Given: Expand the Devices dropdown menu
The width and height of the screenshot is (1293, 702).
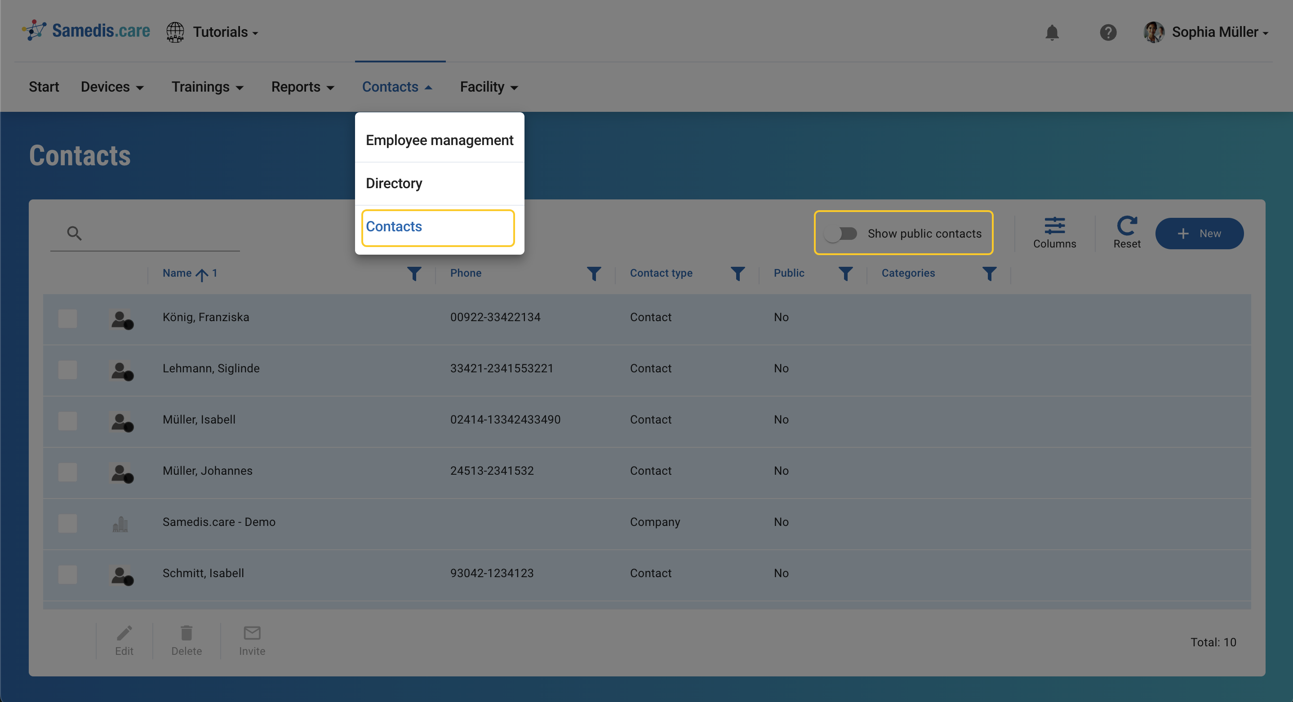Looking at the screenshot, I should (x=112, y=87).
